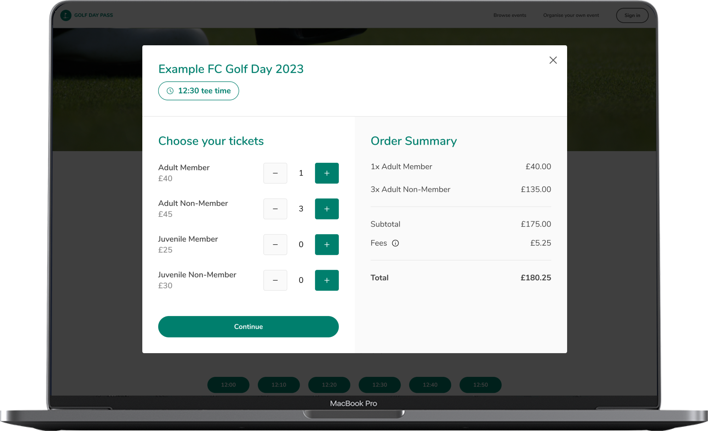Click the 12:30 tee time badge
708x431 pixels.
click(x=198, y=91)
